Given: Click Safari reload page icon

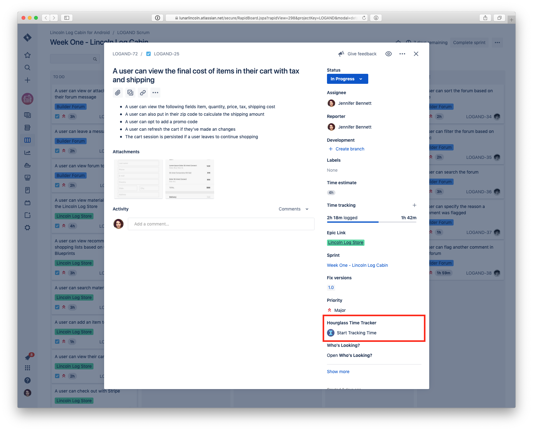Looking at the screenshot, I should click(364, 18).
